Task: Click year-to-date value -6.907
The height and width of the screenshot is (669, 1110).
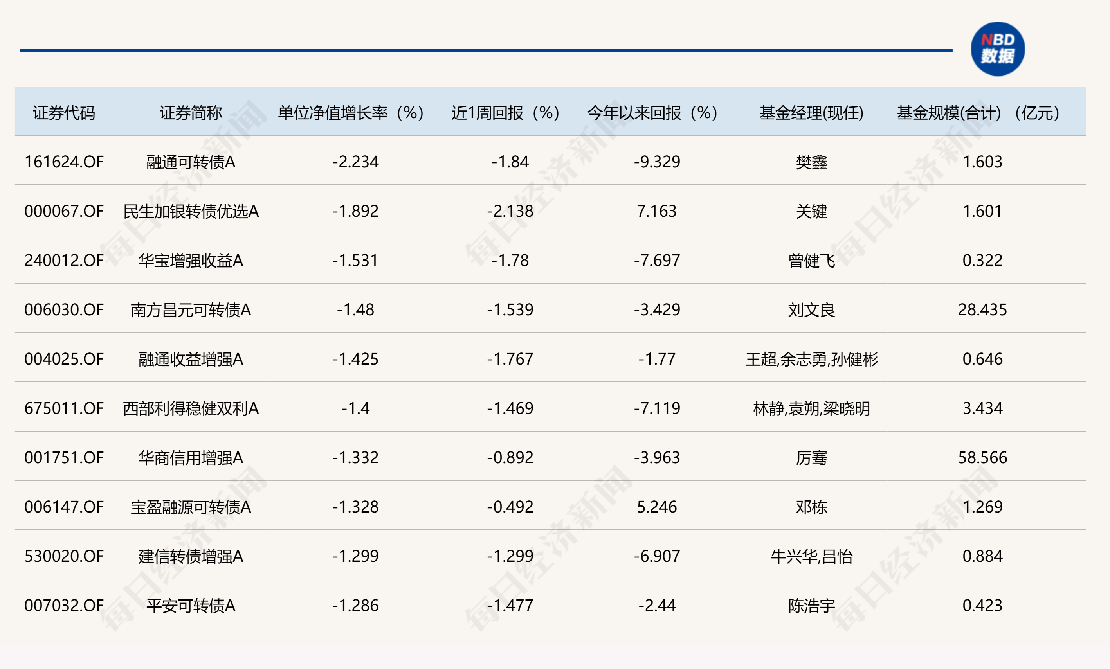Action: coord(657,556)
